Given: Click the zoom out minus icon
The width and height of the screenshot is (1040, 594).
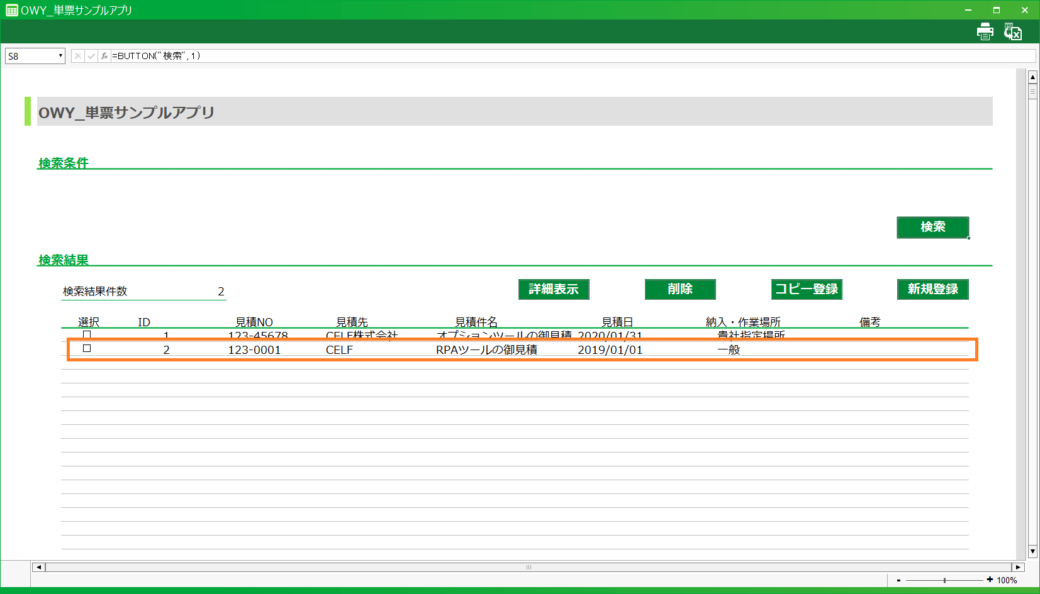Looking at the screenshot, I should (x=898, y=580).
